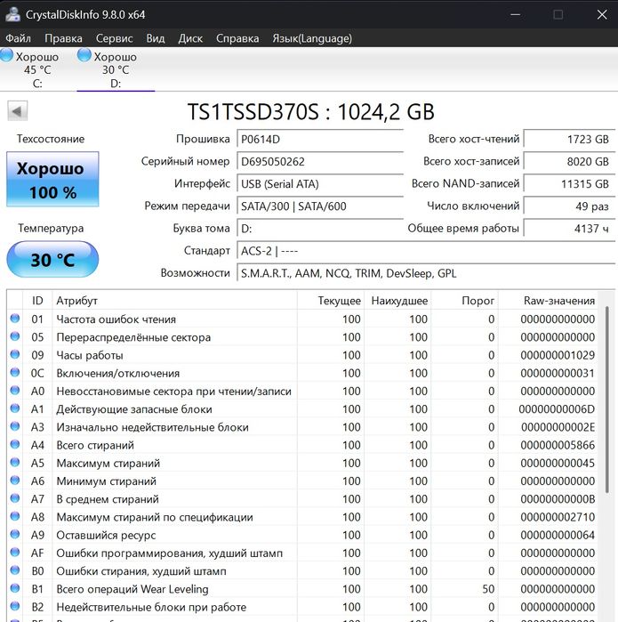Viewport: 618px width, 622px height.
Task: Select row Оставшийся ресурс
Action: pos(302,535)
